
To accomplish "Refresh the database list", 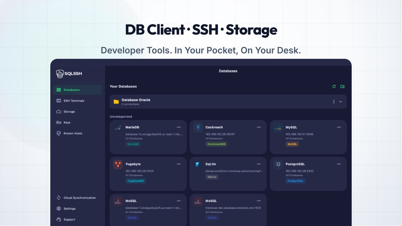I will pyautogui.click(x=334, y=86).
